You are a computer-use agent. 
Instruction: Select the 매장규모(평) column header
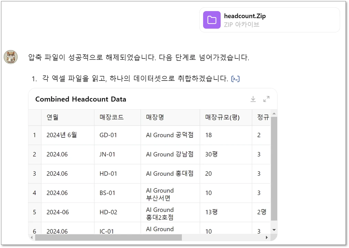(x=222, y=117)
